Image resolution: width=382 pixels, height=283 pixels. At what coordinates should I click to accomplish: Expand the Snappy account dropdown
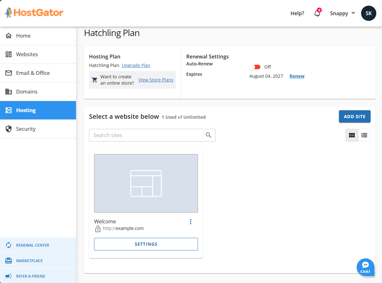tap(342, 13)
